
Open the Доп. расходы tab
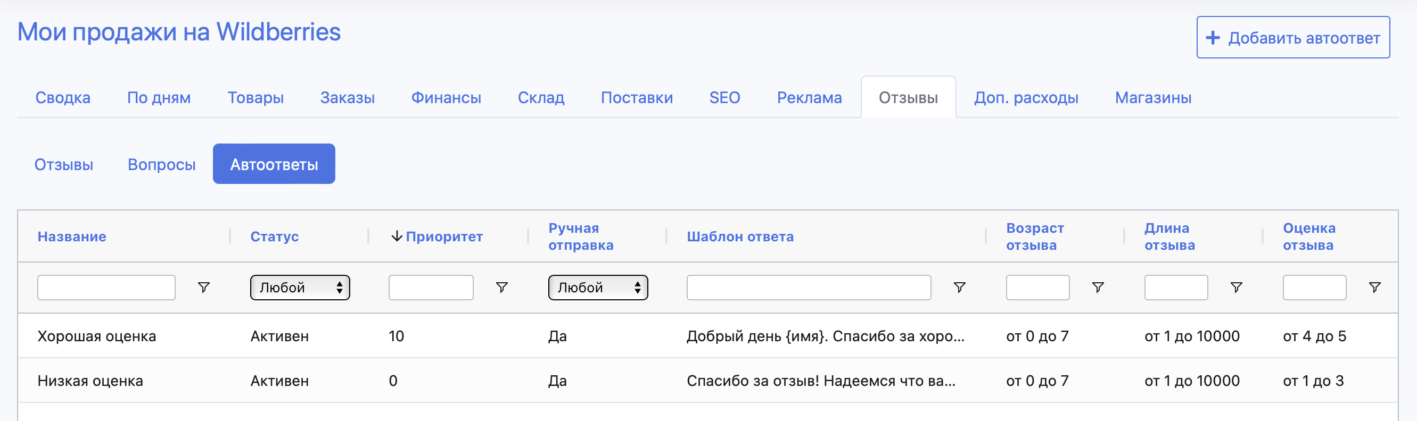point(1026,97)
